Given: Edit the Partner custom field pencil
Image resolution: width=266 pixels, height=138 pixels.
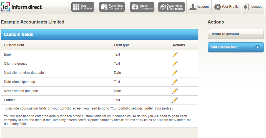Looking at the screenshot, I should tap(175, 100).
